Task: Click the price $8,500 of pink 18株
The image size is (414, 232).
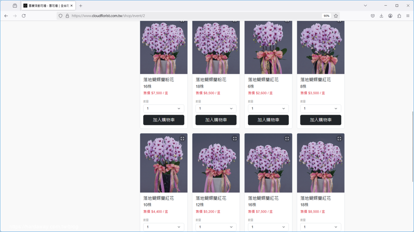Action: [x=209, y=93]
